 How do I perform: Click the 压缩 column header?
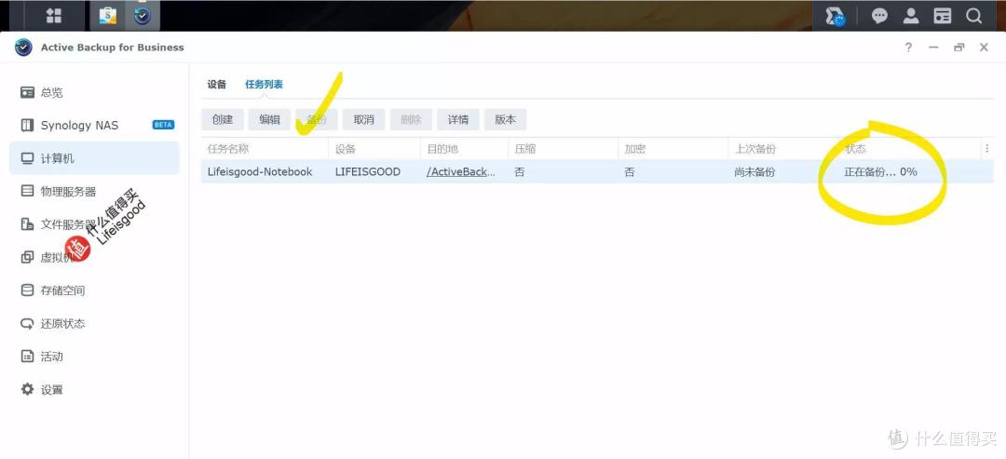[x=563, y=149]
